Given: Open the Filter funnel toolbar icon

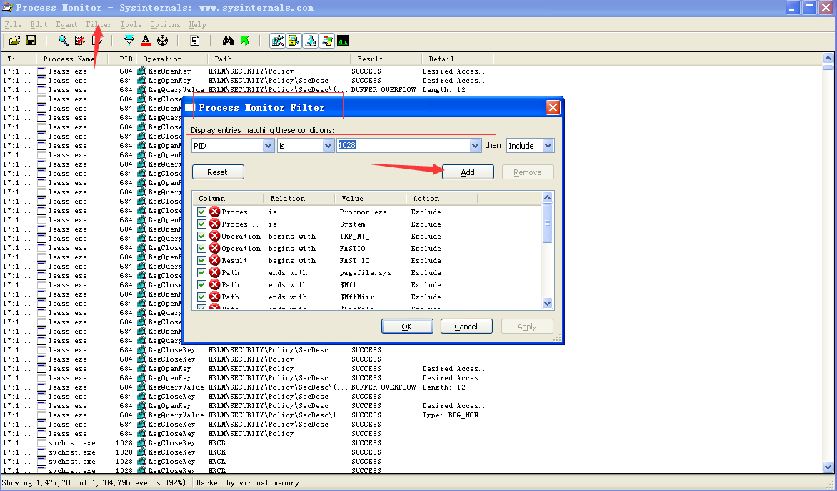Looking at the screenshot, I should tap(129, 41).
